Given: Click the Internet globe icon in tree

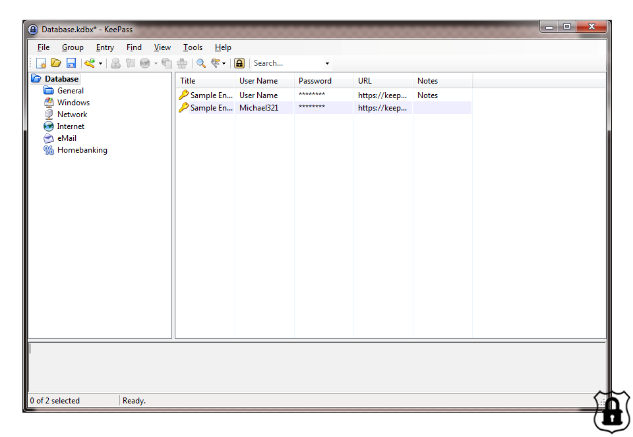Looking at the screenshot, I should (x=48, y=126).
